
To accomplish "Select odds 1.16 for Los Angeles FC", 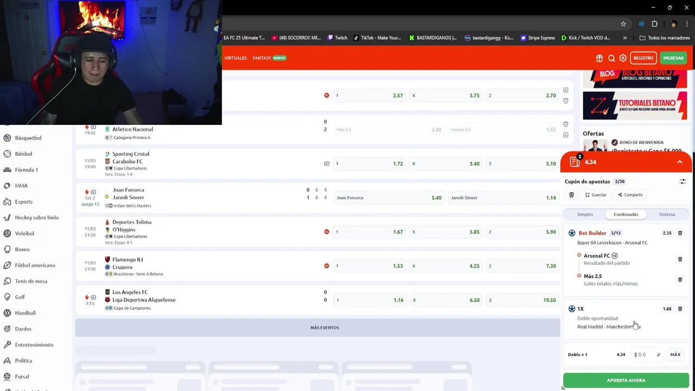I will point(370,300).
